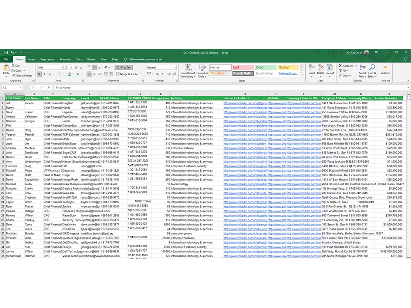Toggle Wrap Text
Screen dimensions: 411x308
[x=124, y=67]
